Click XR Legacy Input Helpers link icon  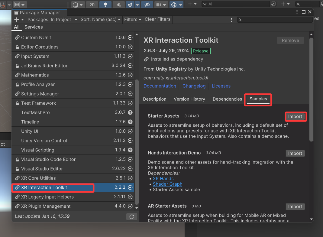tap(17, 197)
